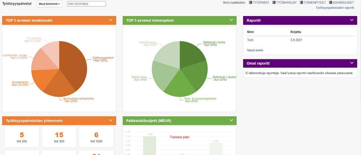Click the Uravalmennus 3kpl label
This screenshot has width=361, height=155.
[x=148, y=43]
